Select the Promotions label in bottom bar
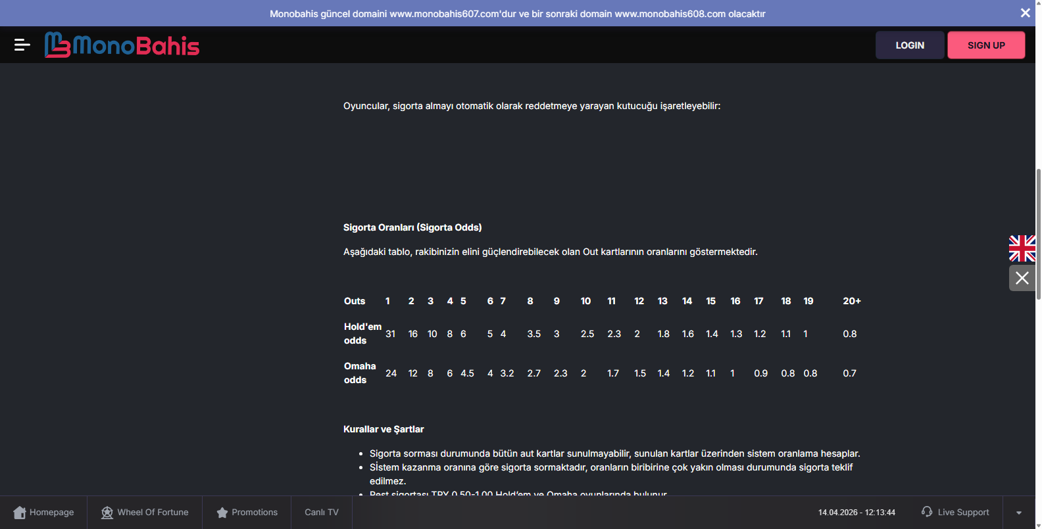The width and height of the screenshot is (1042, 529). [x=255, y=513]
